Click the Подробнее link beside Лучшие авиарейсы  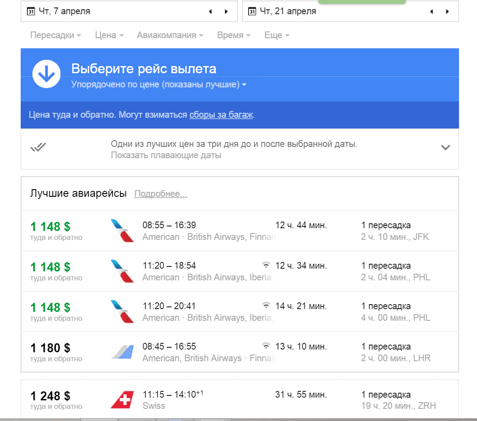160,194
